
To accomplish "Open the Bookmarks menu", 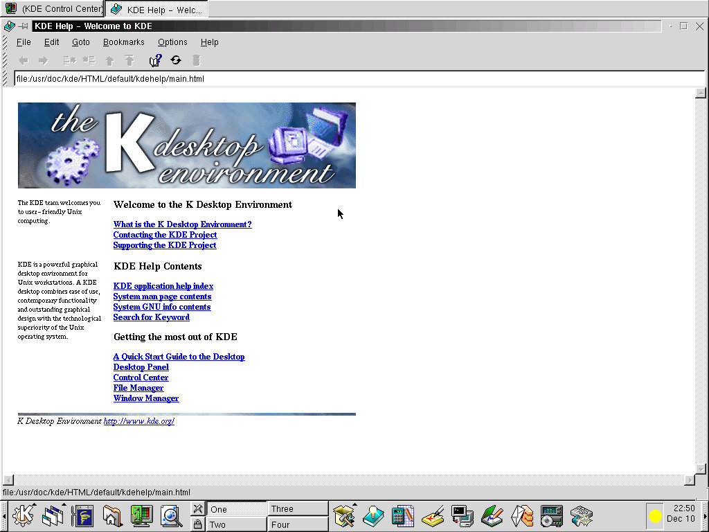I will [123, 42].
